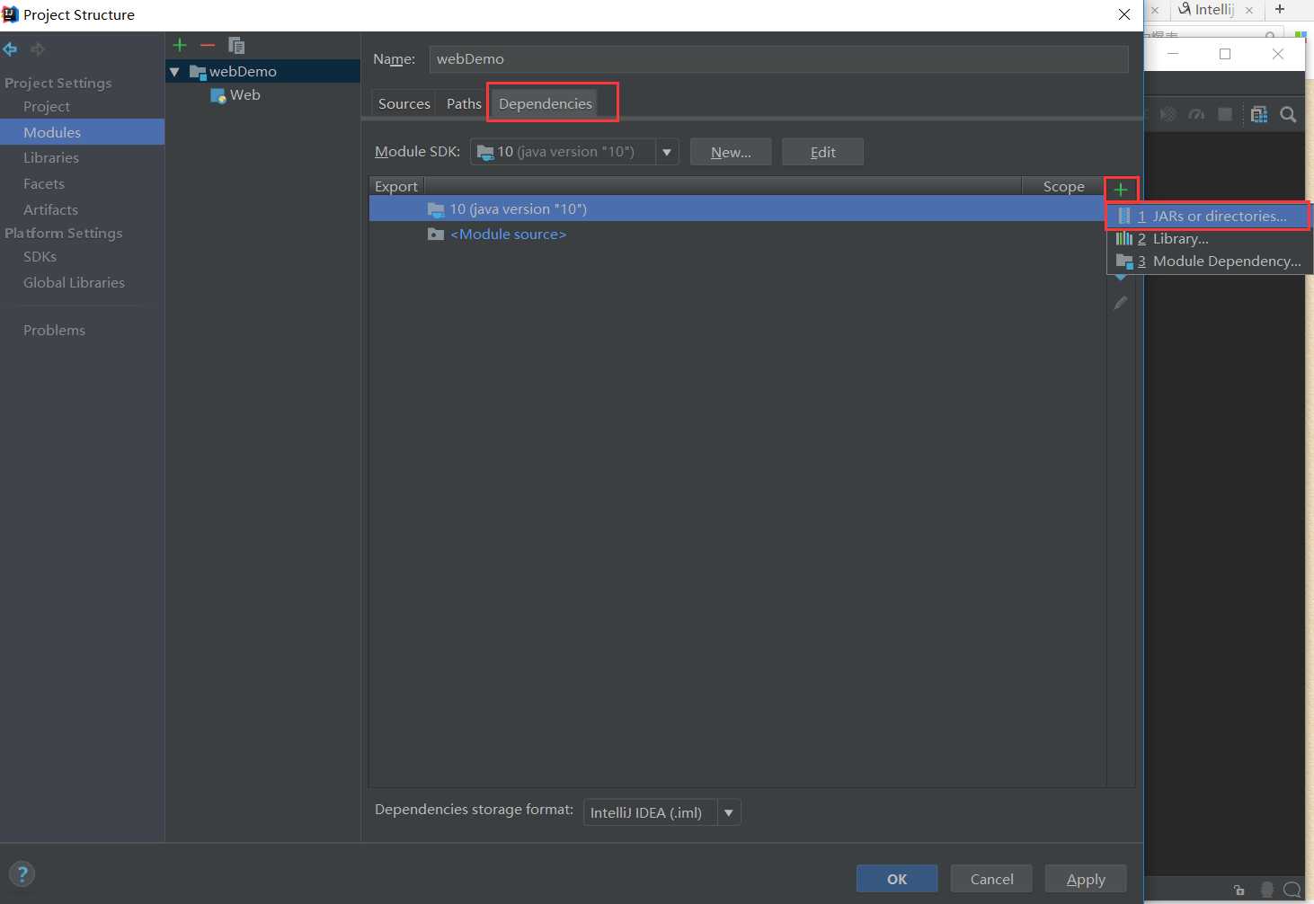Screen dimensions: 1314x904
Task: Click the pencil edit dependency icon
Action: pos(1121,303)
